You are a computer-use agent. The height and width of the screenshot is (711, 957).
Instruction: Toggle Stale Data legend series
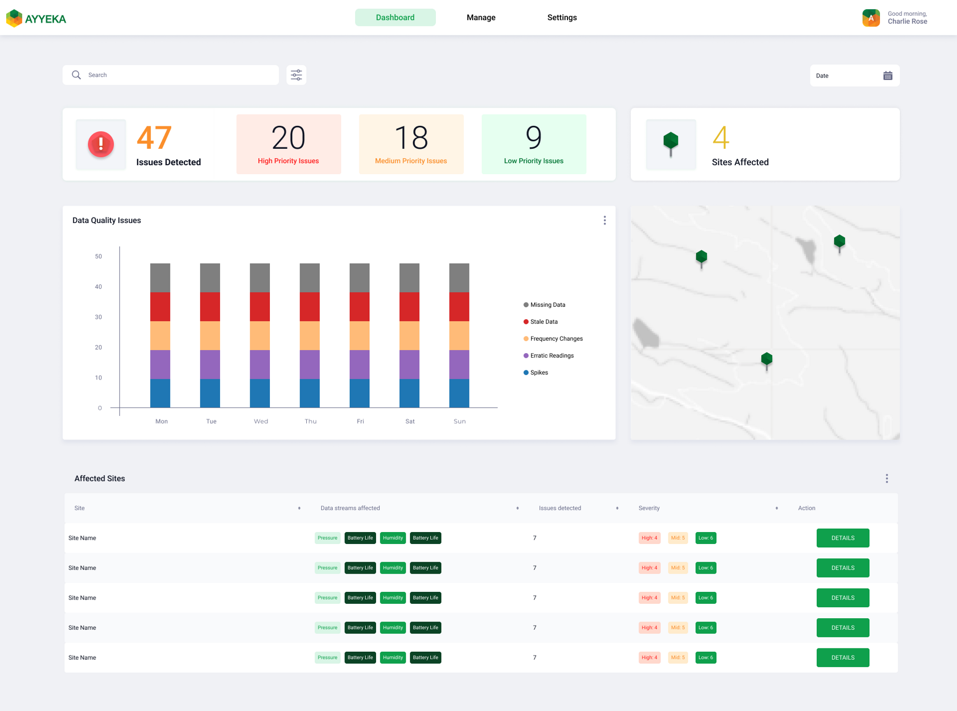543,322
